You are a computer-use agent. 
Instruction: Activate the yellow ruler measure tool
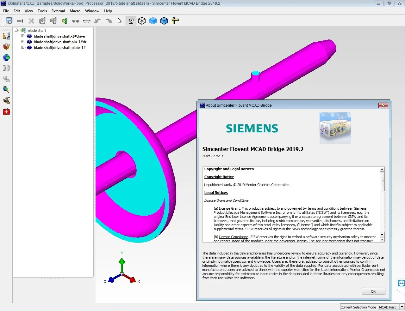click(175, 21)
